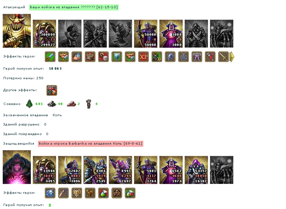Click defender's unit thumbnail showing 54357
286x209 pixels.
(x=196, y=170)
